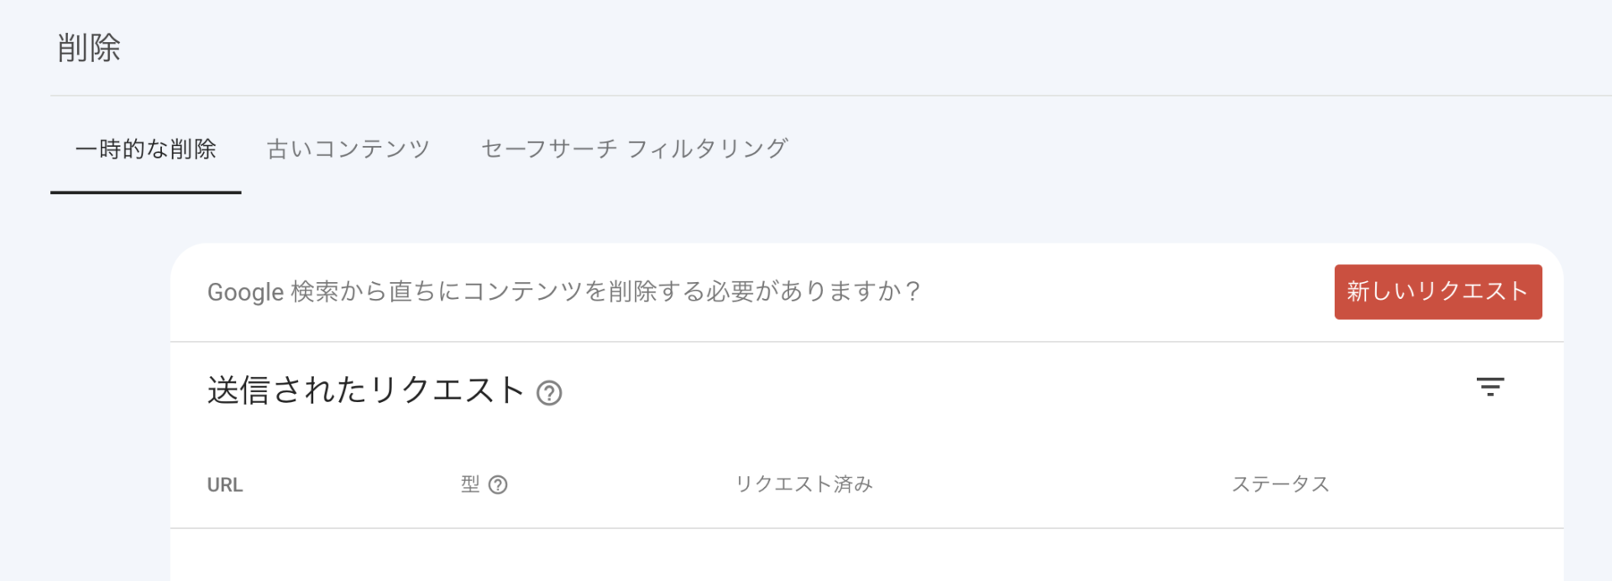
Task: Click the URL column header
Action: click(225, 484)
